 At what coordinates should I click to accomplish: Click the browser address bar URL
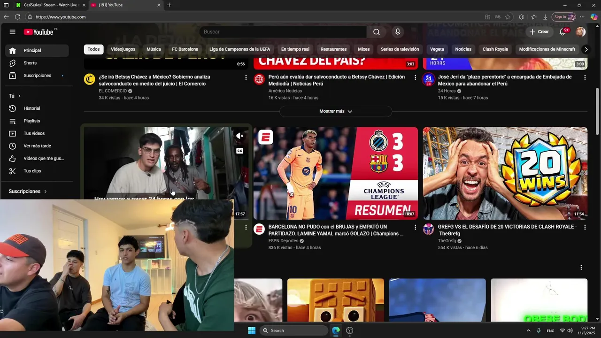61,17
